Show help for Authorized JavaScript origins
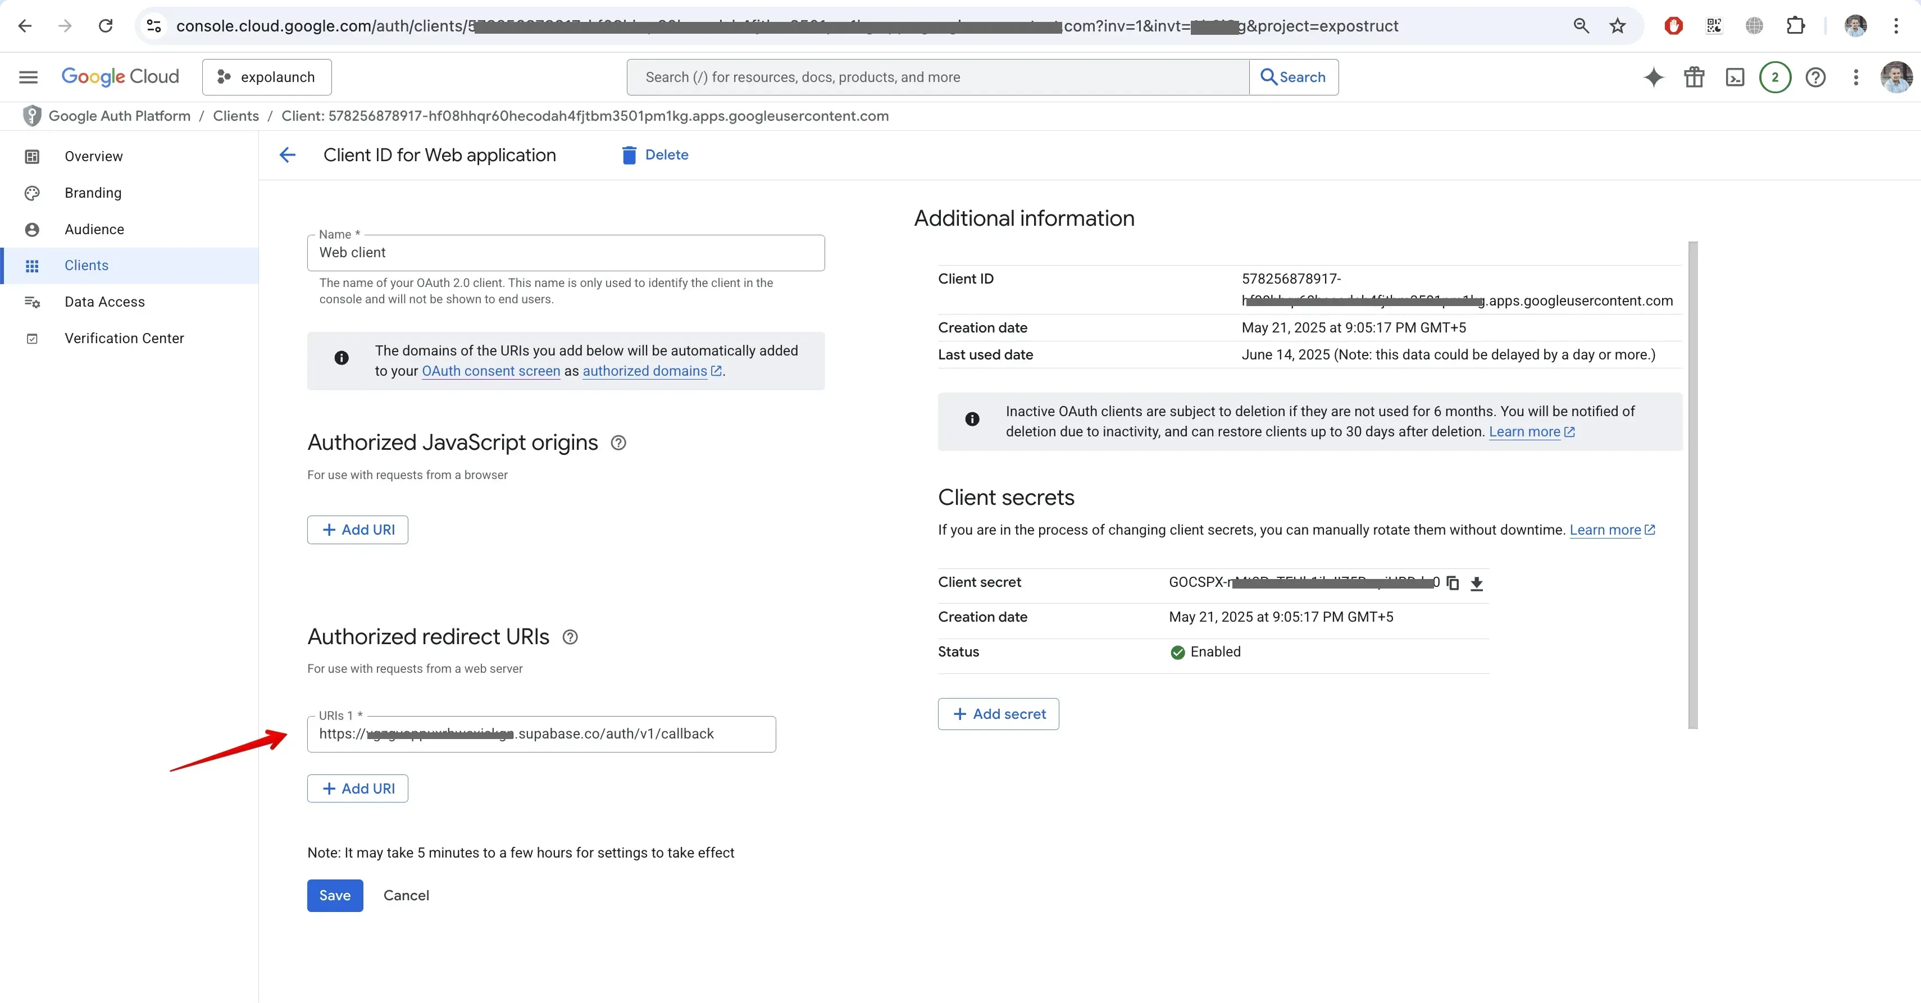The image size is (1921, 1003). coord(618,443)
